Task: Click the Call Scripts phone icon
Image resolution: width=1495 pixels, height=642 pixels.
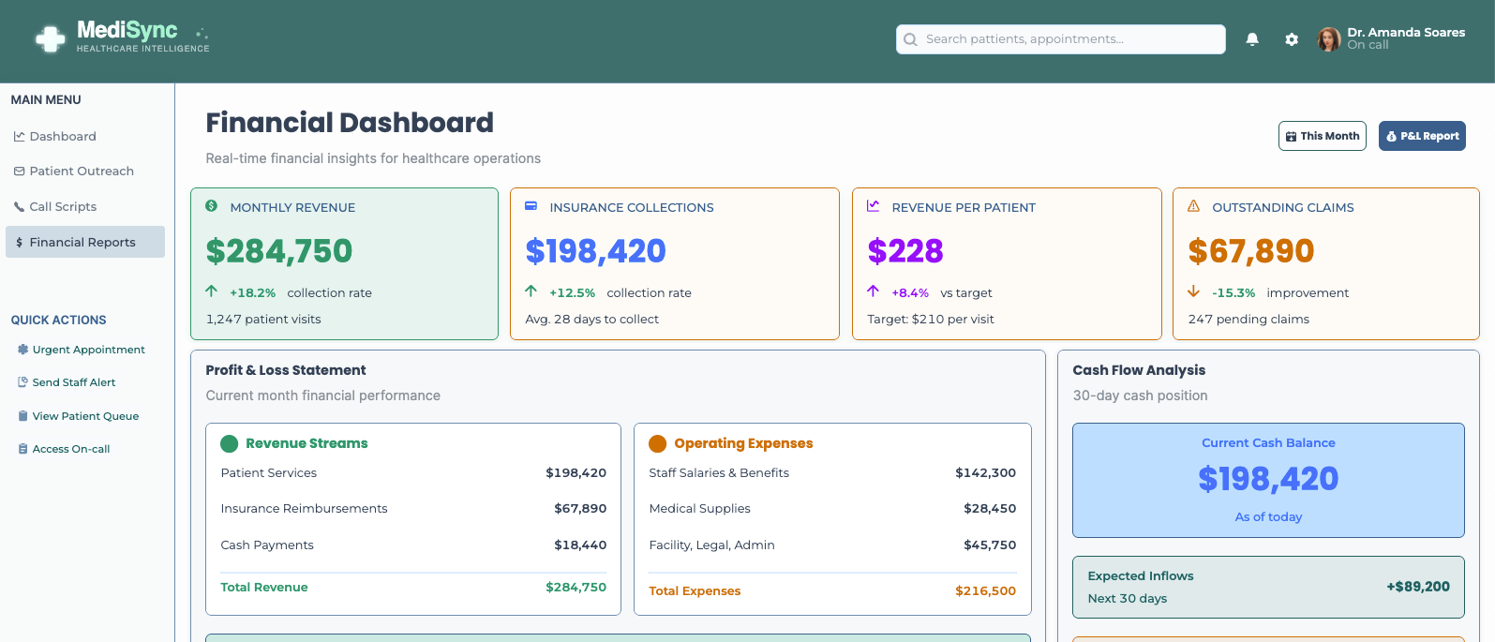Action: (x=19, y=206)
